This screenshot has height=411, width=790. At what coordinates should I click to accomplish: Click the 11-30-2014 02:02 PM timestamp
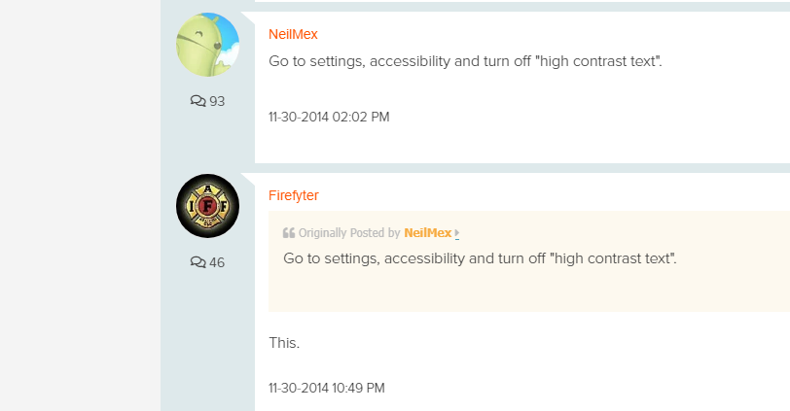[329, 117]
